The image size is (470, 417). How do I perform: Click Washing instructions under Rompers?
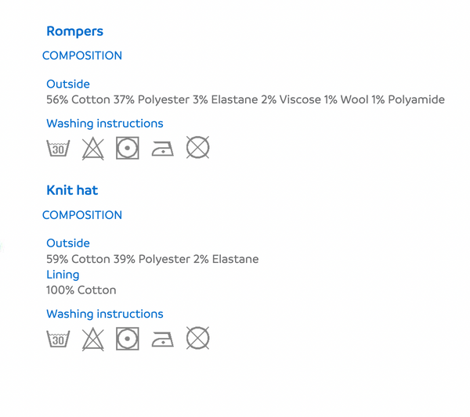click(105, 124)
